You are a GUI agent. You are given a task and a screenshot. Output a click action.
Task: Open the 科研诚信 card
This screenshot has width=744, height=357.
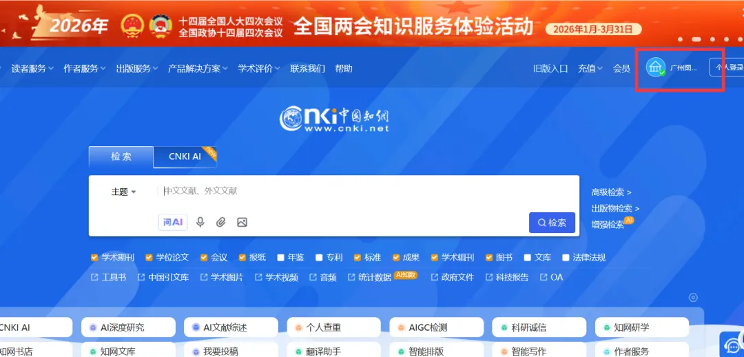[x=539, y=327]
